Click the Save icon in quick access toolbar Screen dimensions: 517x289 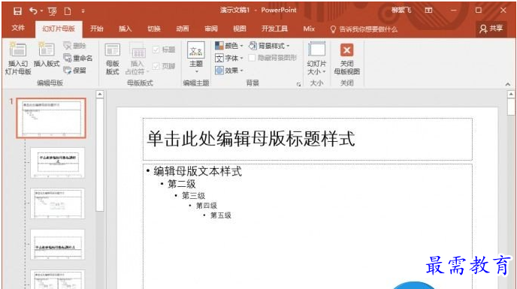(17, 11)
